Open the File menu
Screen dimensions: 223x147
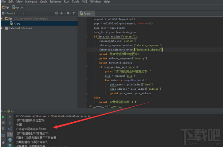click(3, 2)
